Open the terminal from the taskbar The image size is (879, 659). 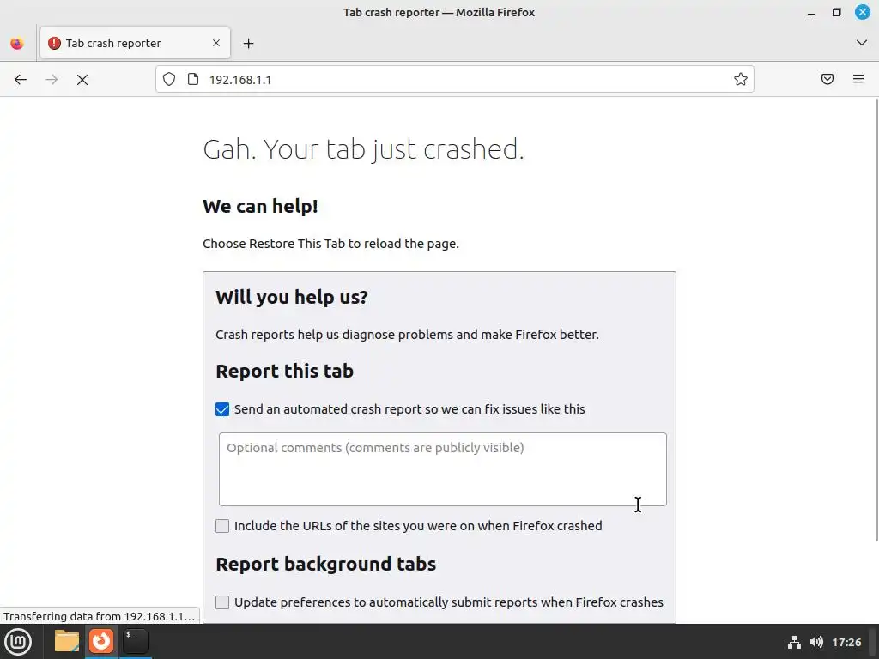(135, 641)
